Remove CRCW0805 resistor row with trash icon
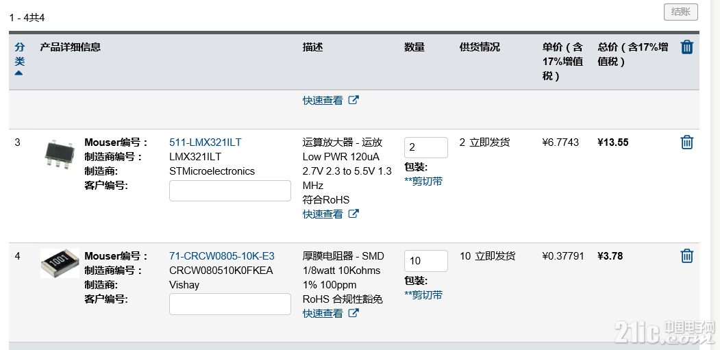 pos(687,256)
